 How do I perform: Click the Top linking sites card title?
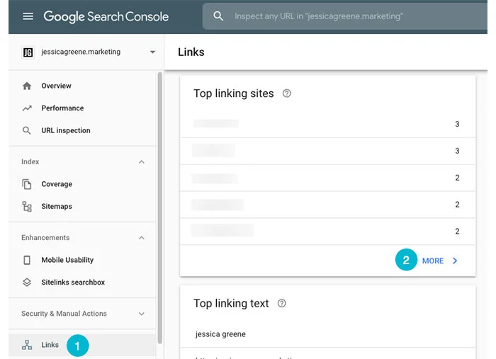[x=233, y=93]
